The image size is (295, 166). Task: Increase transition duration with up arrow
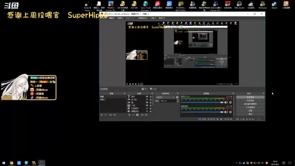point(178,100)
